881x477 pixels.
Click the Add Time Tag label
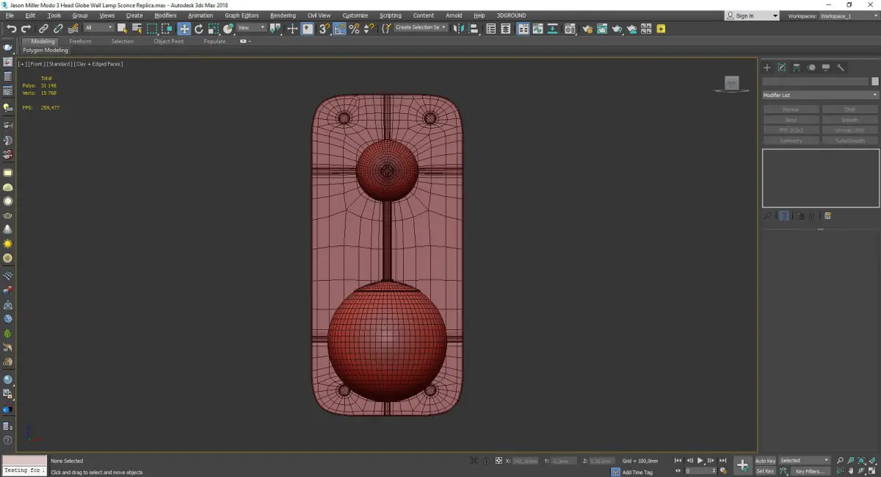(637, 472)
